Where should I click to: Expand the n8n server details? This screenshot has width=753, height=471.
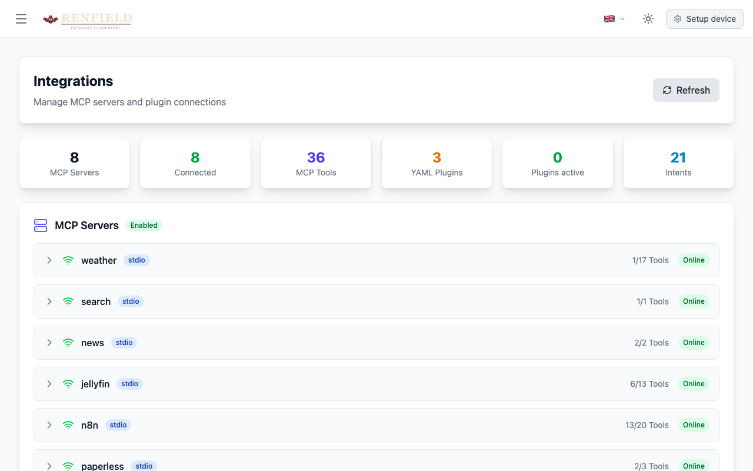(x=49, y=425)
